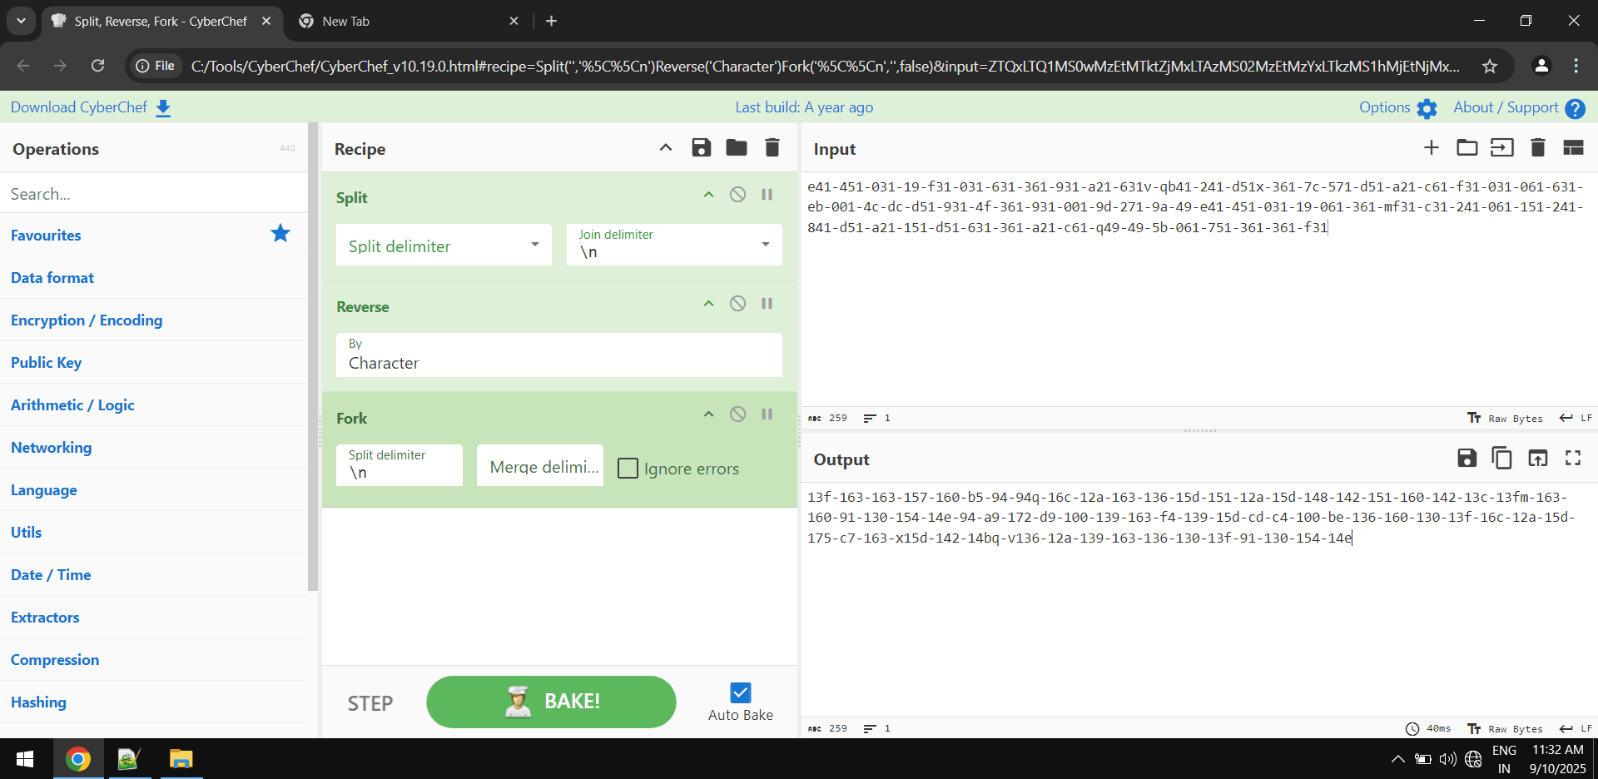Click the BAKE! button

click(551, 702)
